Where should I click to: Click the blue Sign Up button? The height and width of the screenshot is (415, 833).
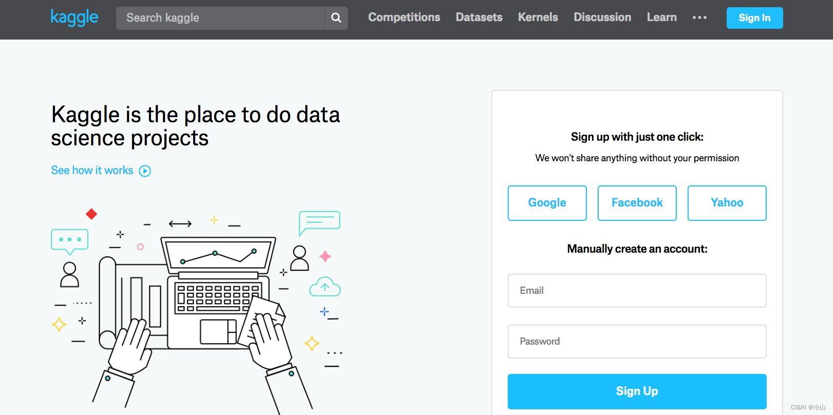pyautogui.click(x=637, y=391)
